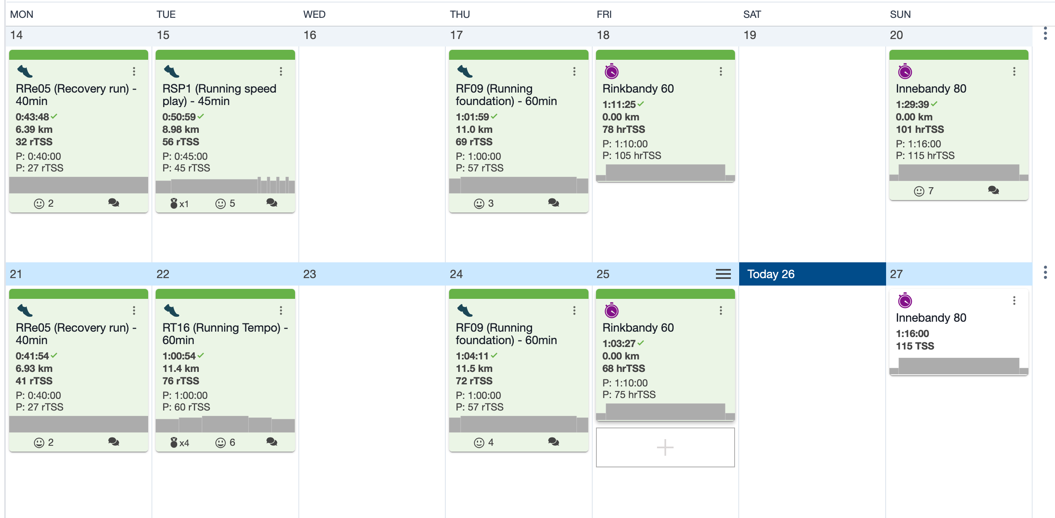Click the purple stopwatch icon on Rinkbandy 60, day 18
The height and width of the screenshot is (518, 1055).
tap(611, 71)
